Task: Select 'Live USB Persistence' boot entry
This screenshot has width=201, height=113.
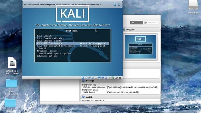Action: [x=73, y=43]
